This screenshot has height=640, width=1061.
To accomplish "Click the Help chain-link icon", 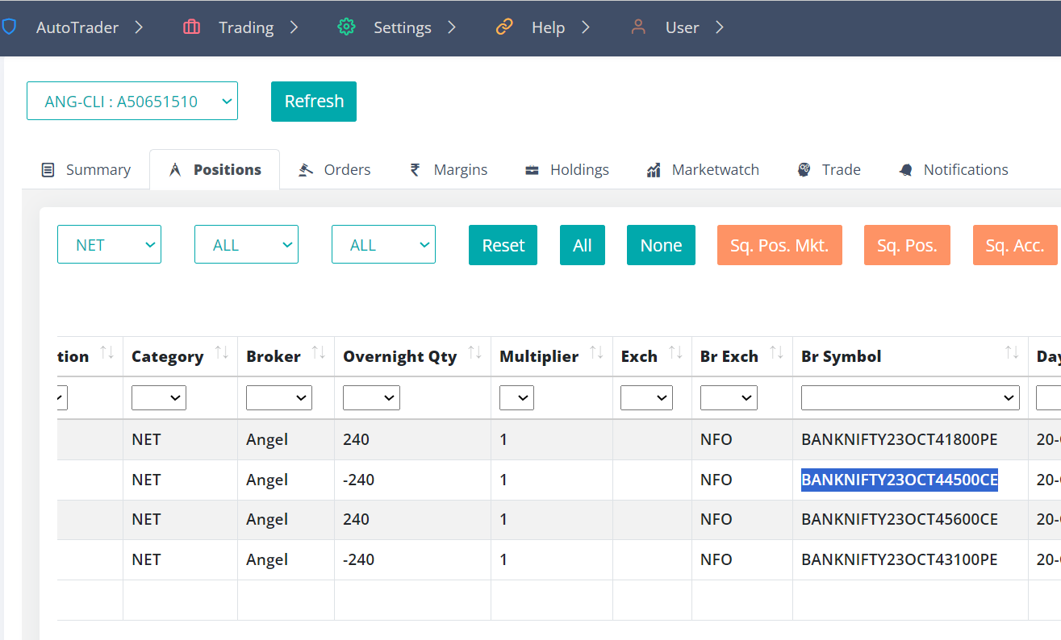I will [x=504, y=27].
